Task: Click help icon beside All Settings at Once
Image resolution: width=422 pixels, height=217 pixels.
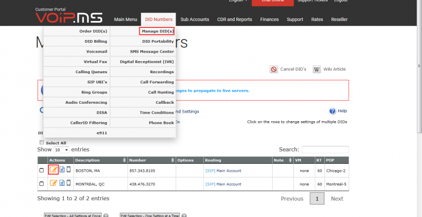Action: click(106, 215)
